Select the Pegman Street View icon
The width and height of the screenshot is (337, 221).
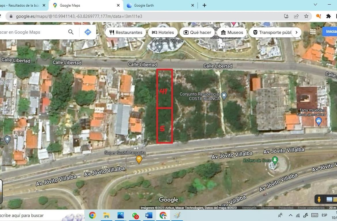pyautogui.click(x=319, y=199)
